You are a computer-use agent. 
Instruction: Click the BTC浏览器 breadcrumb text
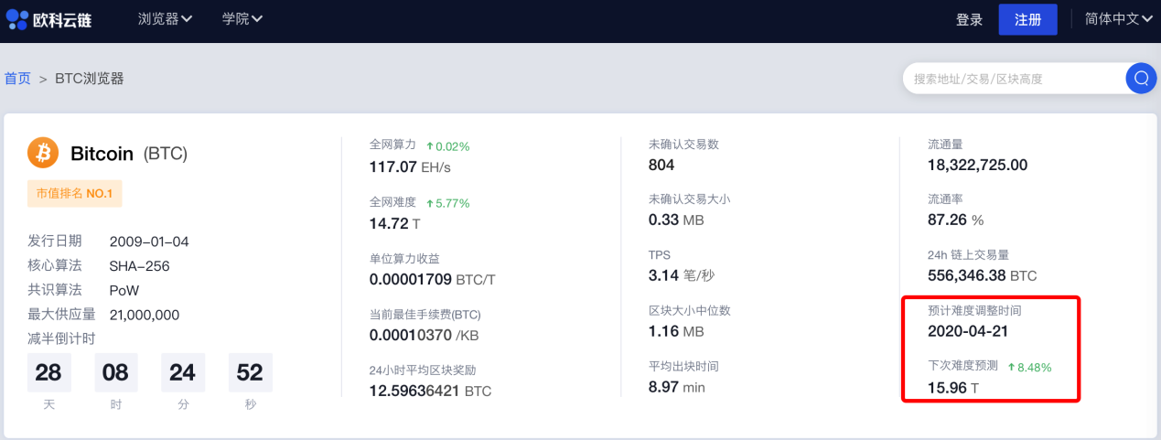(90, 79)
